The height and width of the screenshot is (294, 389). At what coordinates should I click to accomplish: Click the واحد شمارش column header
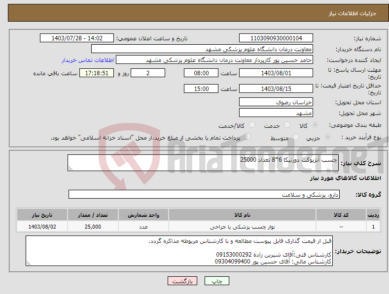tap(143, 215)
